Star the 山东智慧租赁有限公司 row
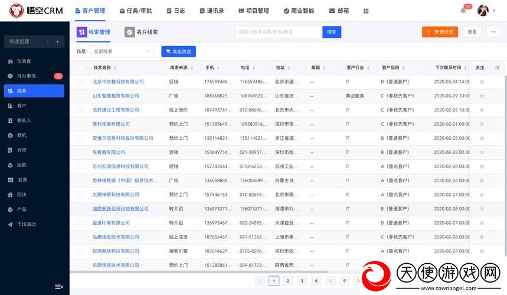 point(482,96)
